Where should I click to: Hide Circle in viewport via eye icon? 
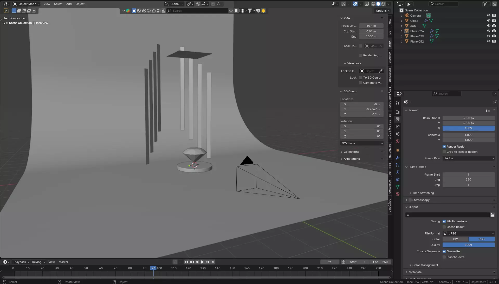pyautogui.click(x=489, y=21)
